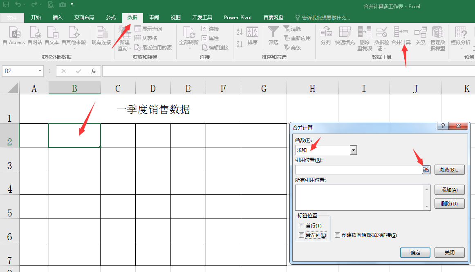This screenshot has width=475, height=272.
Task: Open 数据验证 data validation dropdown
Action: point(381,38)
